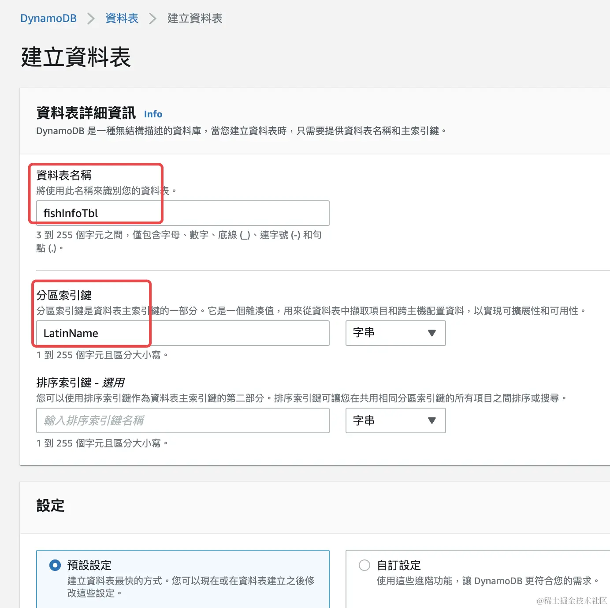Open the 字串 dropdown for the partition key

[x=395, y=333]
